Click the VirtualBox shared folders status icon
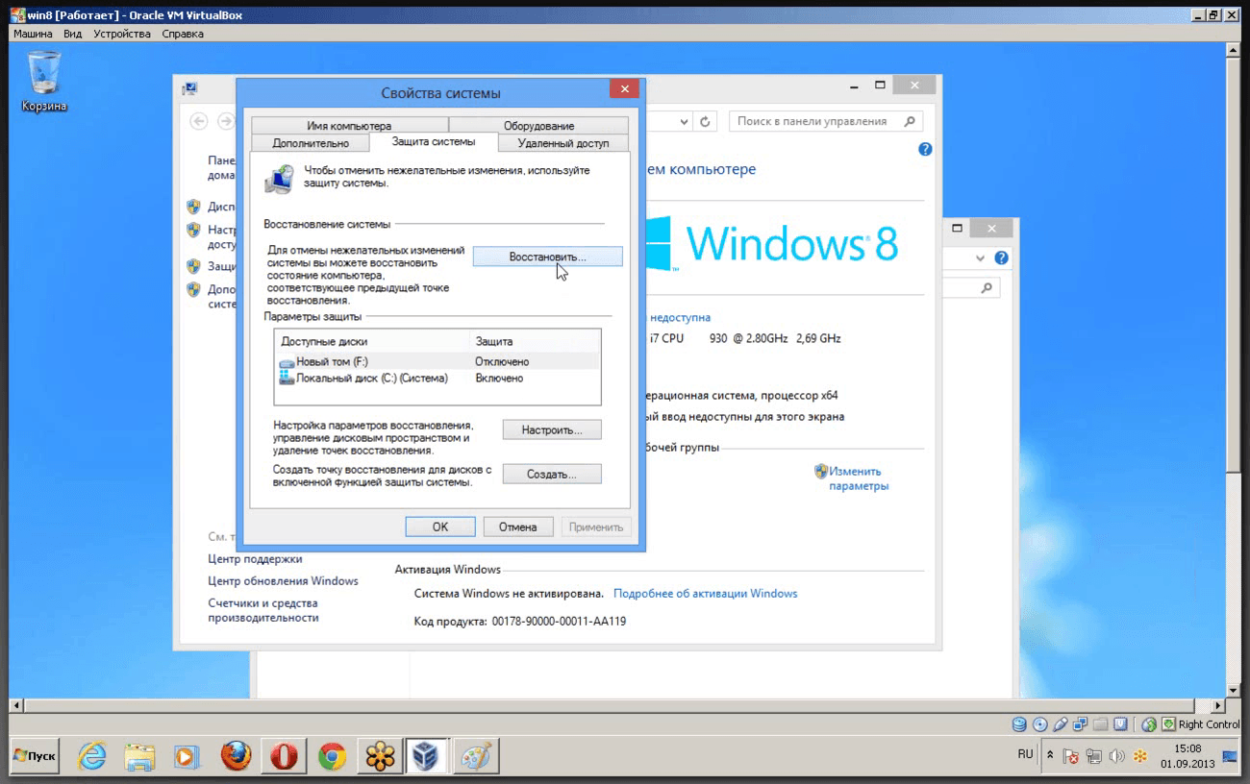 tap(1101, 724)
